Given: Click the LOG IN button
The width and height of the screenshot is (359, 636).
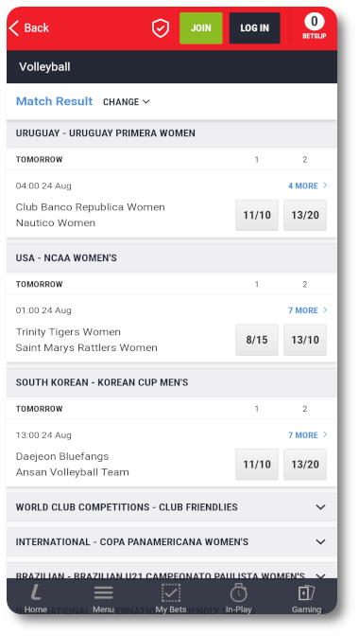Looking at the screenshot, I should [254, 28].
